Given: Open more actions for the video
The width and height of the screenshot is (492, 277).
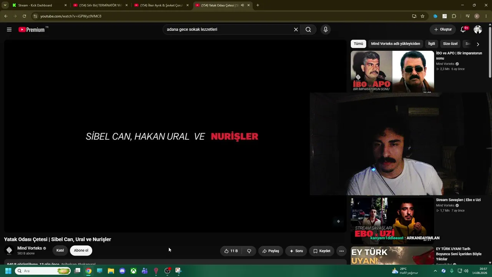Looking at the screenshot, I should (341, 251).
